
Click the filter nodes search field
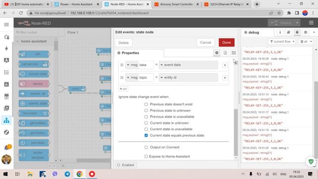[36, 32]
